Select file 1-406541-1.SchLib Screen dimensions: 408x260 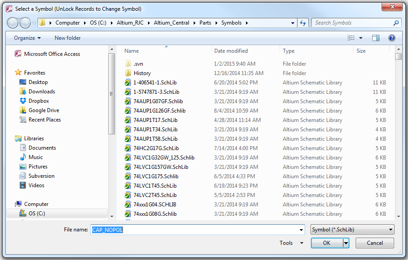coord(155,82)
